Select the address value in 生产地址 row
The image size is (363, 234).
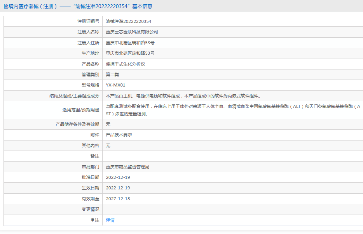[130, 53]
